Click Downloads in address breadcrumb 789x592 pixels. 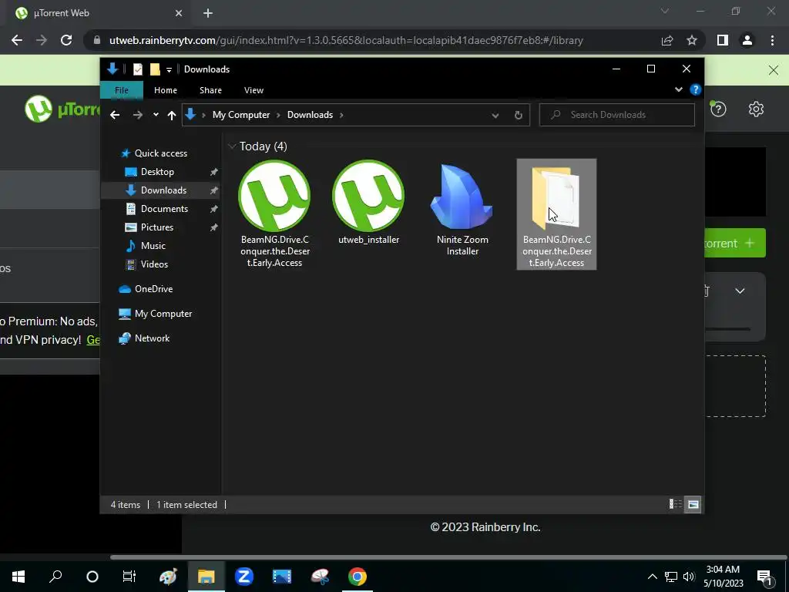coord(310,115)
